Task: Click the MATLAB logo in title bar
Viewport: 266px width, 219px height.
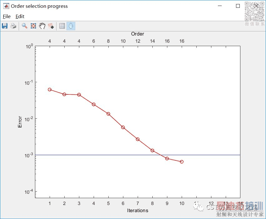Action: (6, 6)
